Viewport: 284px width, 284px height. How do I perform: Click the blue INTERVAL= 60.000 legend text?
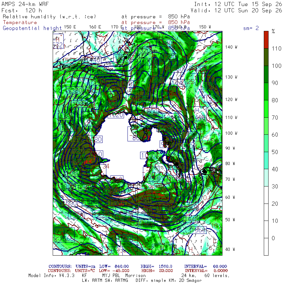pyautogui.click(x=205, y=266)
